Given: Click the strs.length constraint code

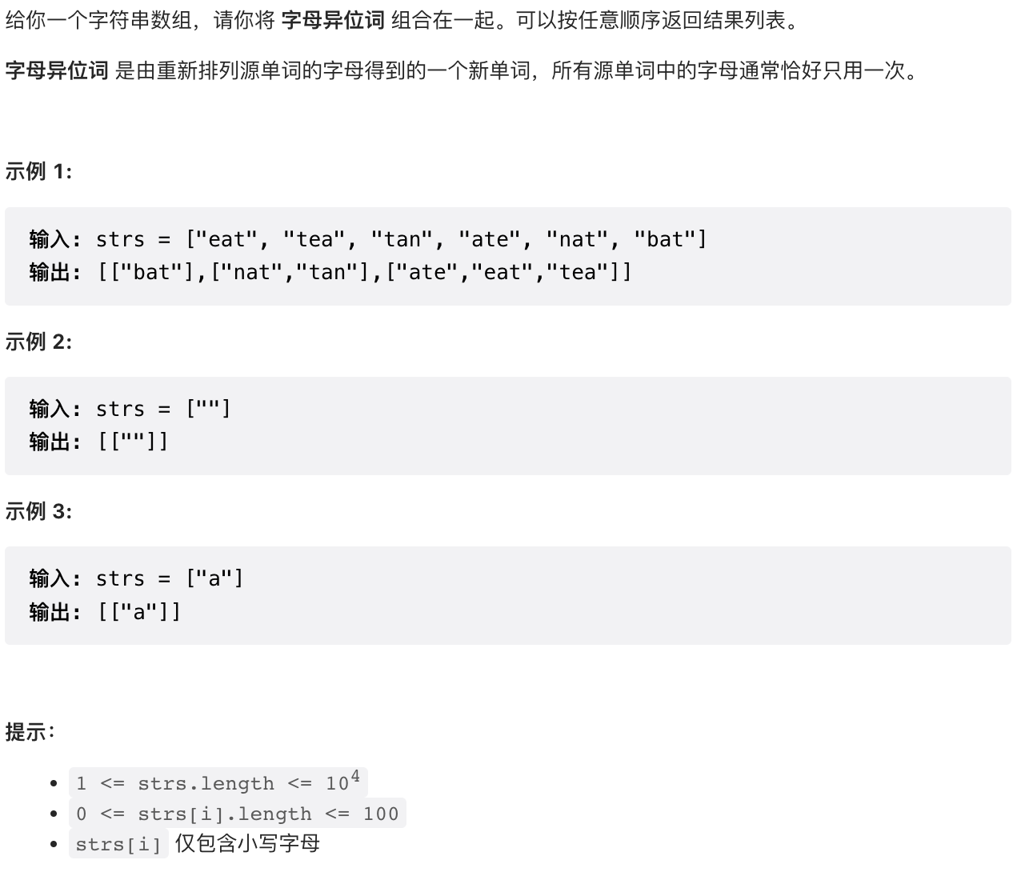Looking at the screenshot, I should (x=218, y=782).
